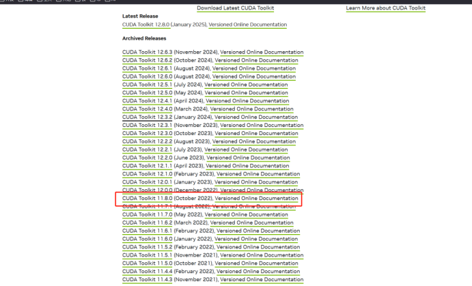Go to the CUDA Toolkit 12.2.0 link
Image resolution: width=472 pixels, height=286 pixels.
pyautogui.click(x=147, y=158)
